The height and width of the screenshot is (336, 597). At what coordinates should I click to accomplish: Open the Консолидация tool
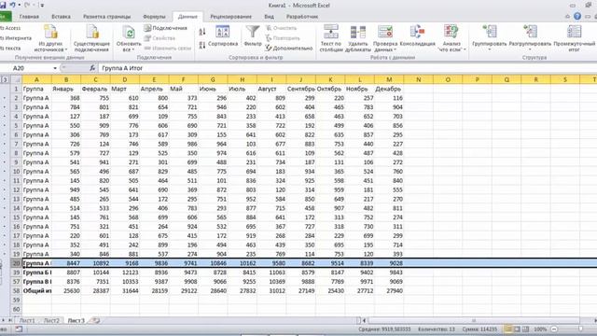(x=417, y=36)
